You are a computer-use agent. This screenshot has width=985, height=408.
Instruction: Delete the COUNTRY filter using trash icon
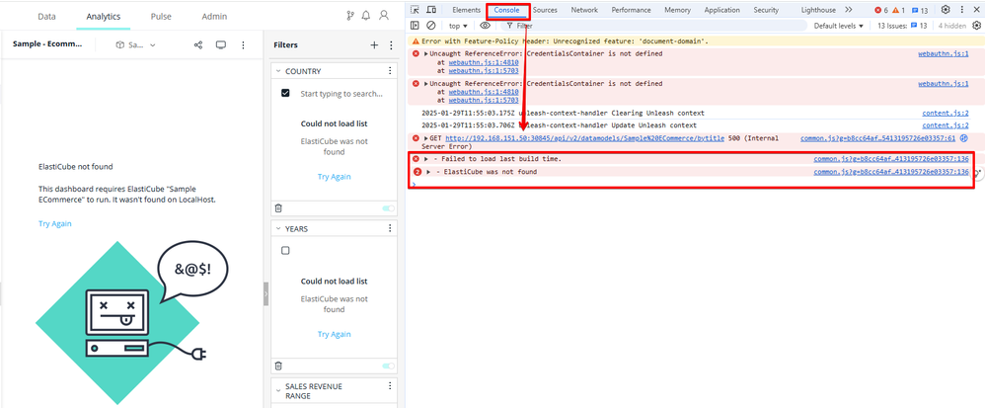coord(278,208)
